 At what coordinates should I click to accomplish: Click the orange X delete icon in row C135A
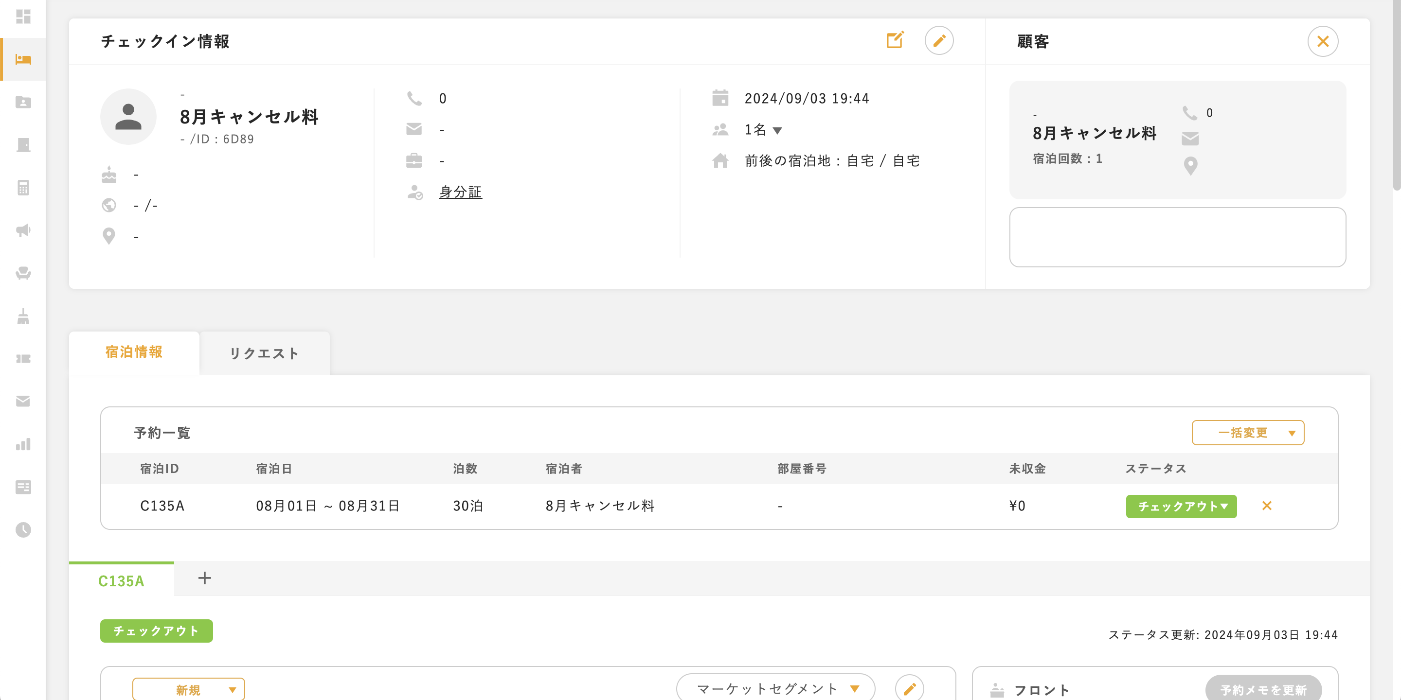point(1267,506)
